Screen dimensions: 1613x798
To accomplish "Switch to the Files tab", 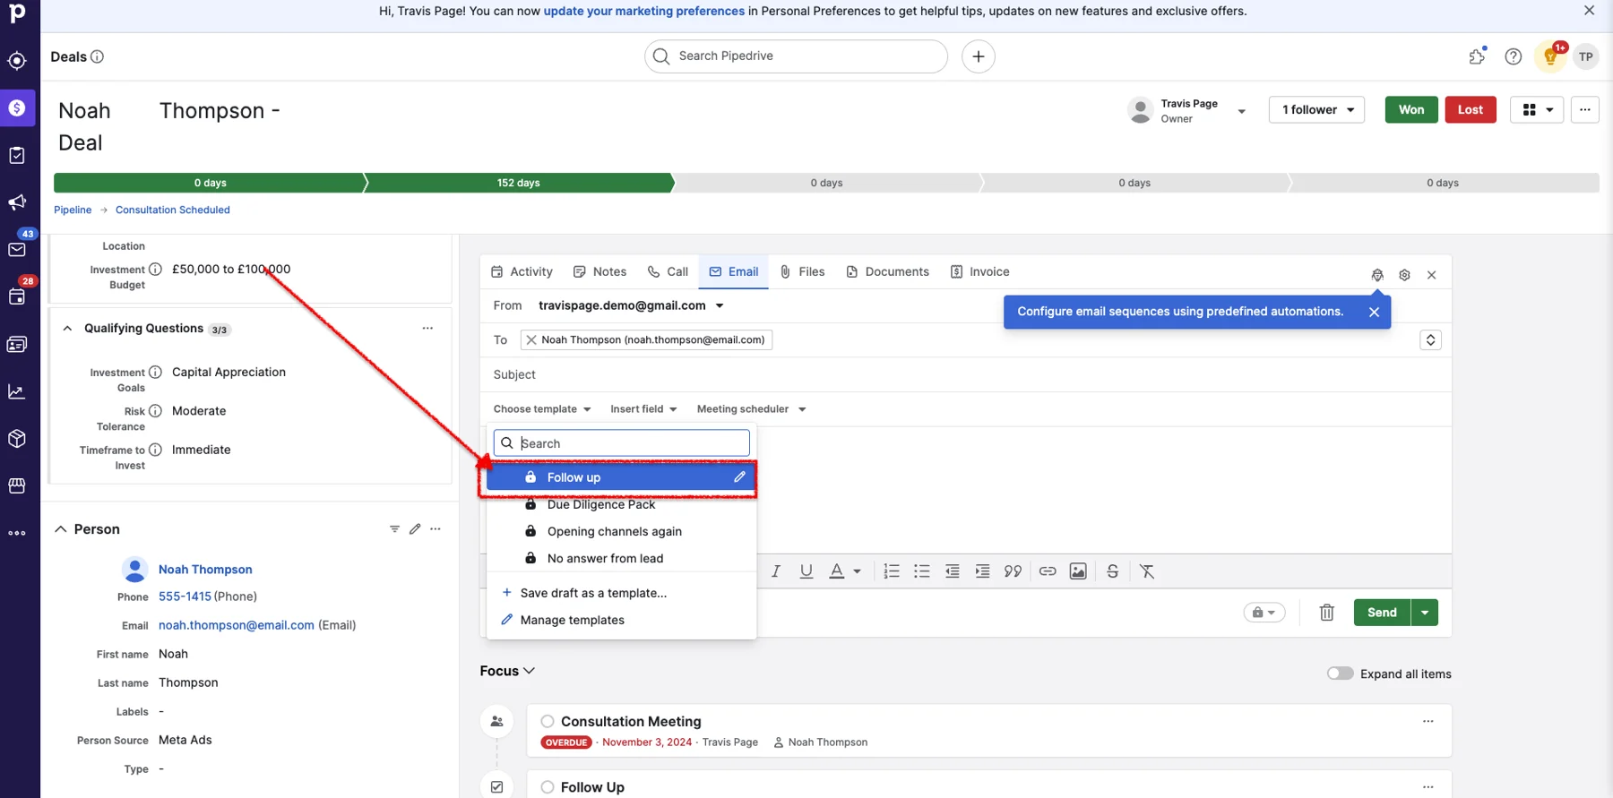I will [x=802, y=271].
